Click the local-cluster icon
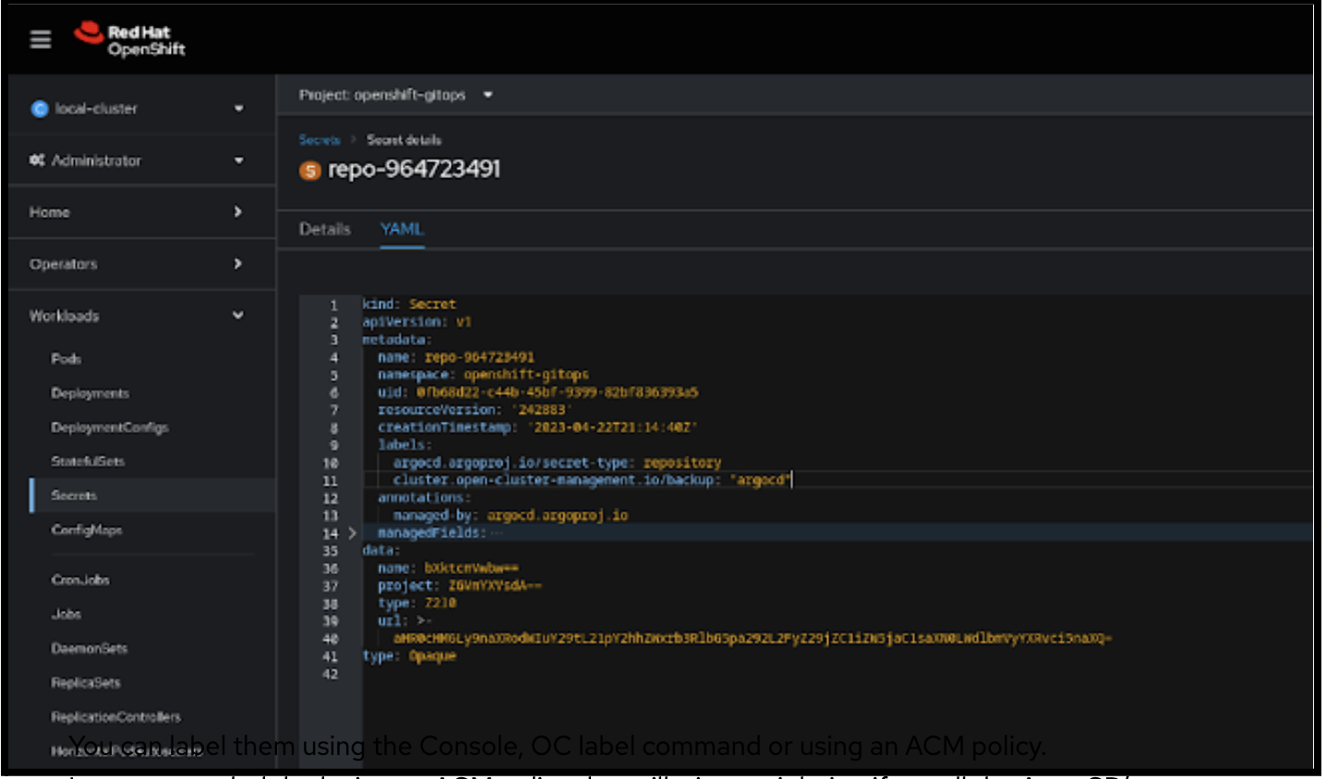 click(40, 109)
